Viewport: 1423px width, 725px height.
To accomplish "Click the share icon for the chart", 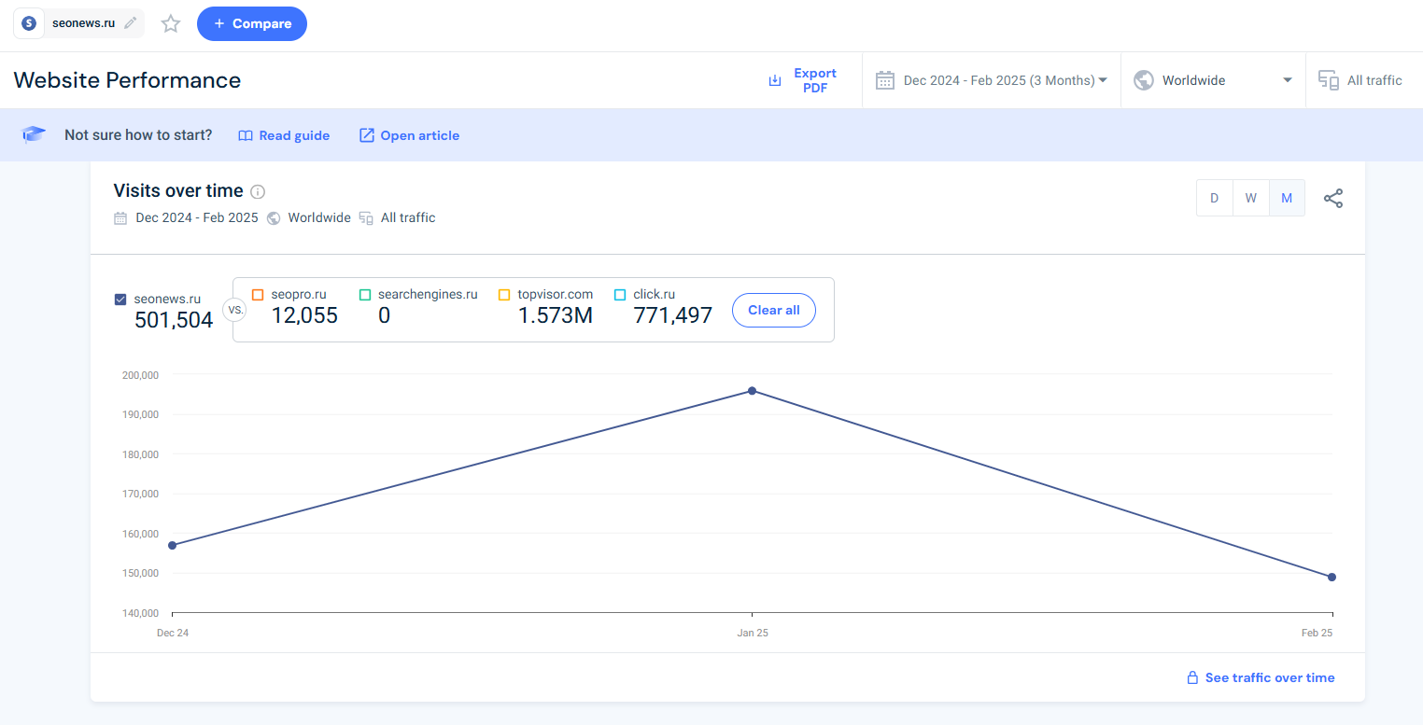I will coord(1333,198).
